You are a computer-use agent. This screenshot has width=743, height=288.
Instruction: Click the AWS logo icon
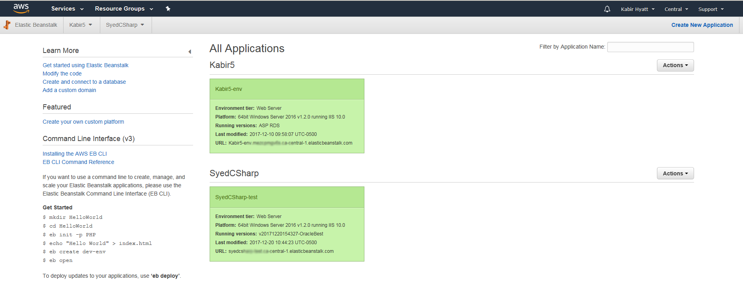(21, 8)
